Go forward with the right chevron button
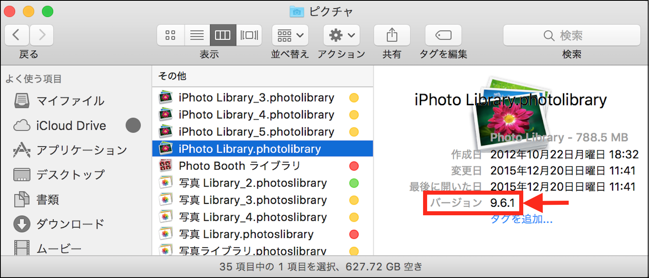Screen dimensions: 649x278 pos(41,35)
